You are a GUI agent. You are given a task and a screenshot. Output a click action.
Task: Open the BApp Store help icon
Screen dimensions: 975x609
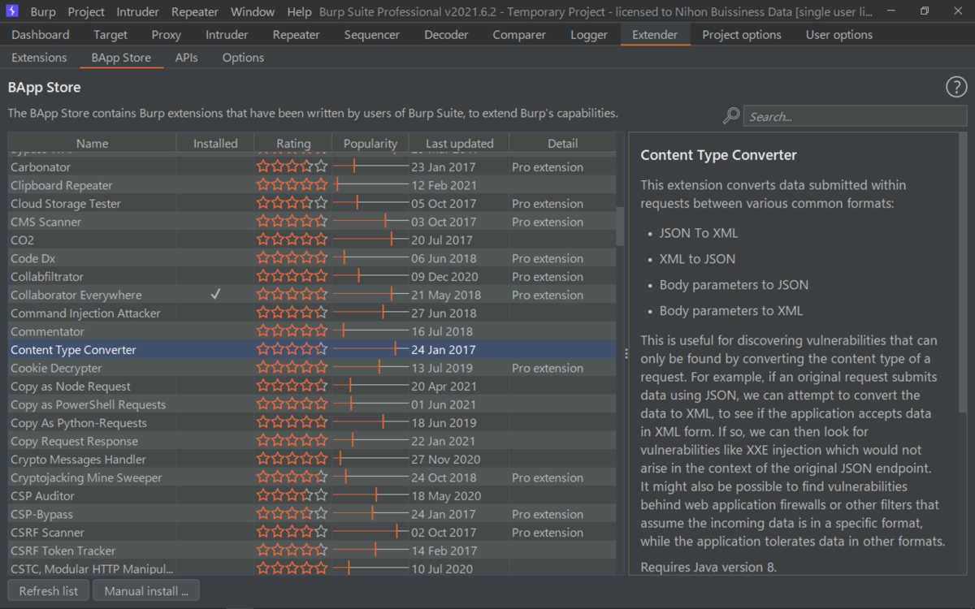point(956,88)
